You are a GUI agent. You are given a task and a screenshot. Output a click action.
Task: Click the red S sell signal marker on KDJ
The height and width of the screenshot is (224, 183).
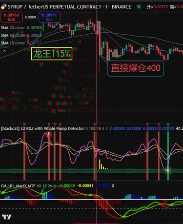pyautogui.click(x=48, y=134)
